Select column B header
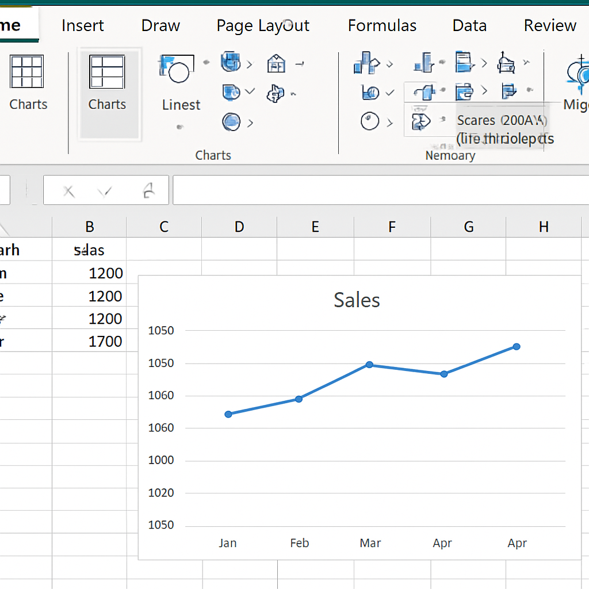 pyautogui.click(x=89, y=227)
